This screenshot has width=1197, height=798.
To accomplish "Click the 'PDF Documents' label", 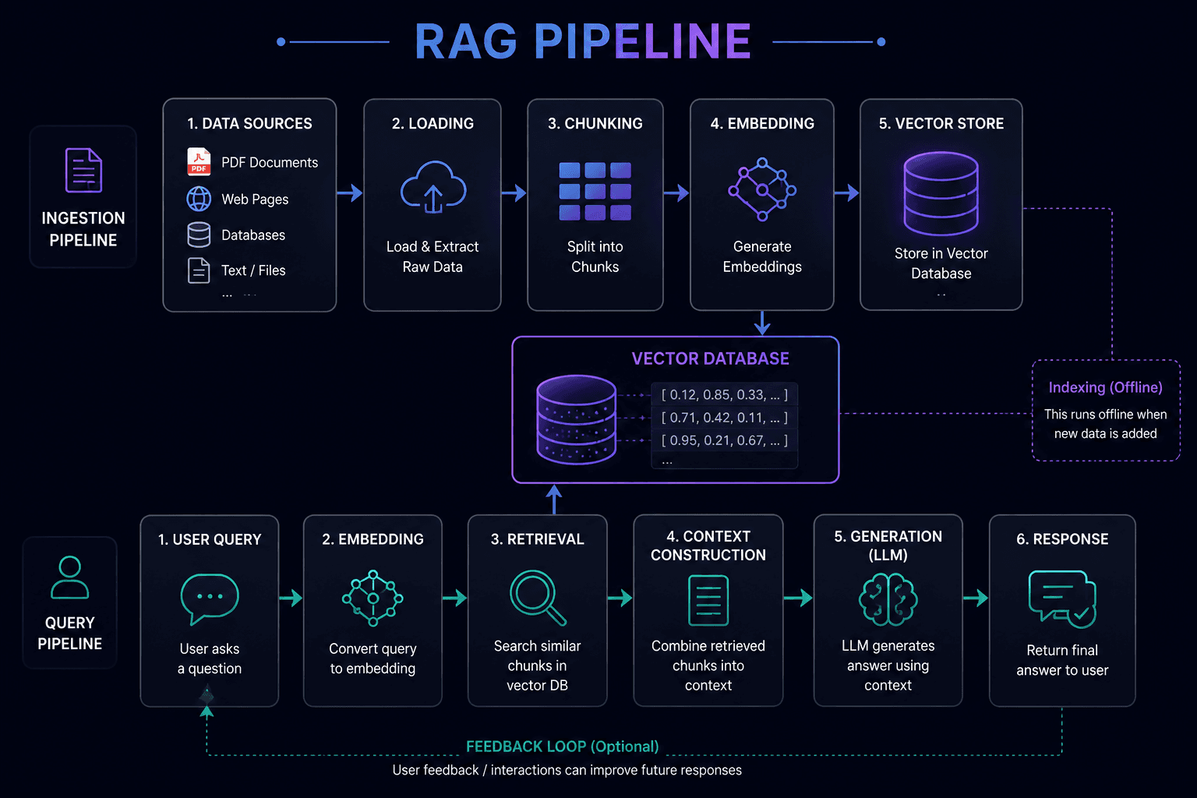I will tap(270, 162).
